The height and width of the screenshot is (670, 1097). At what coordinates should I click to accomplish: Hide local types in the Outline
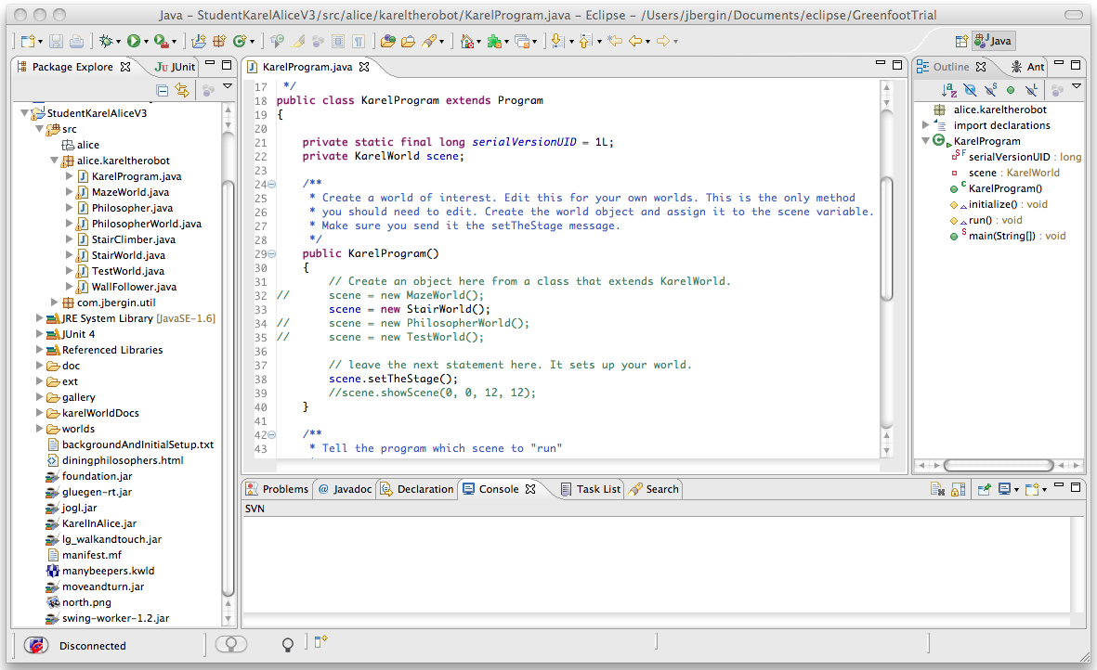click(x=1031, y=89)
